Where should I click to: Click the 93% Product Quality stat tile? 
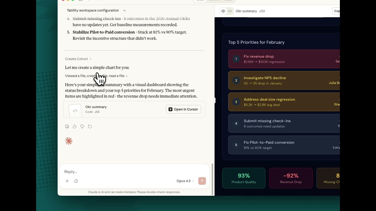244,178
